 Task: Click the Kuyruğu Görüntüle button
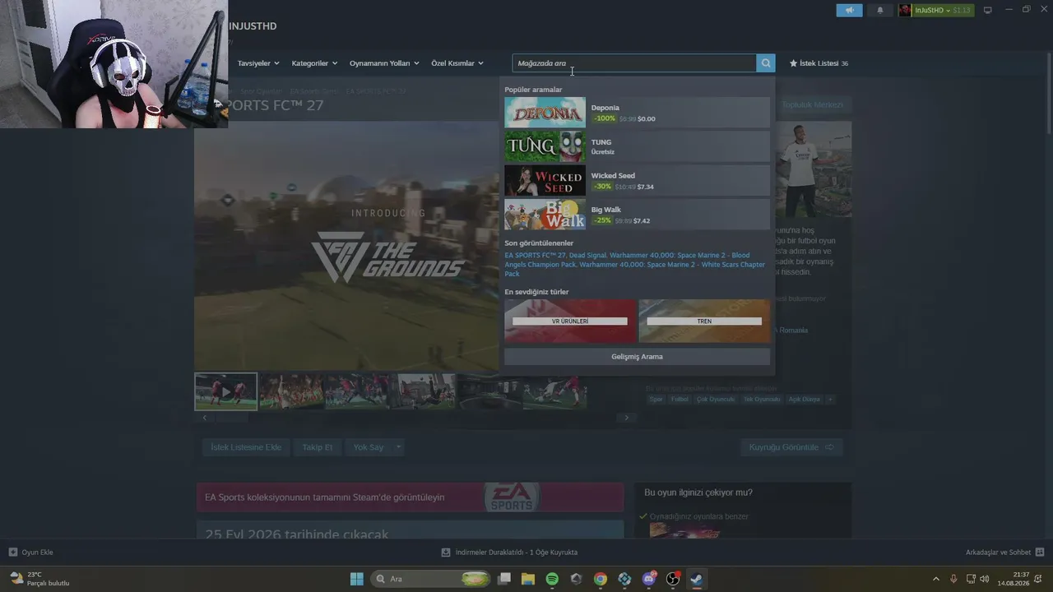tap(791, 447)
